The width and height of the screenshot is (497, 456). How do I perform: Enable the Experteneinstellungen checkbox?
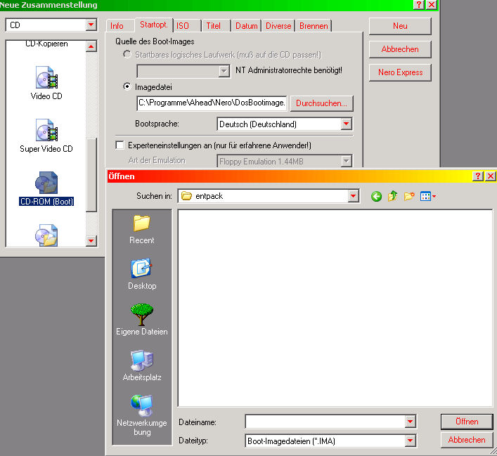click(120, 145)
